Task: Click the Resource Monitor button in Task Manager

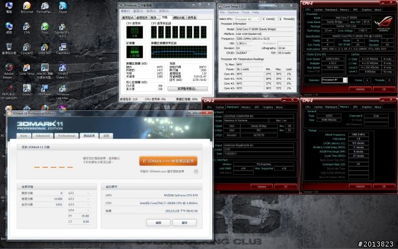Action: [187, 88]
